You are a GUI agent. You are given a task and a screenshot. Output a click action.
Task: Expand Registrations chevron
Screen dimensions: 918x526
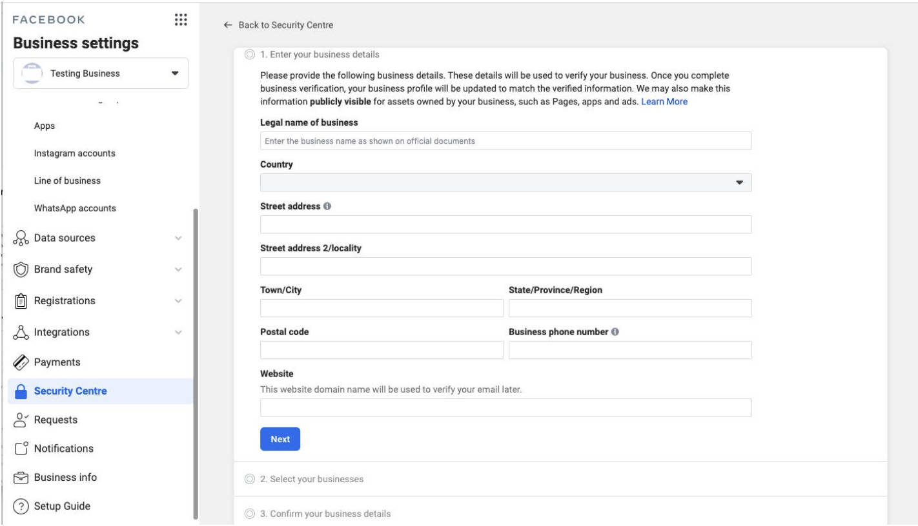click(178, 301)
